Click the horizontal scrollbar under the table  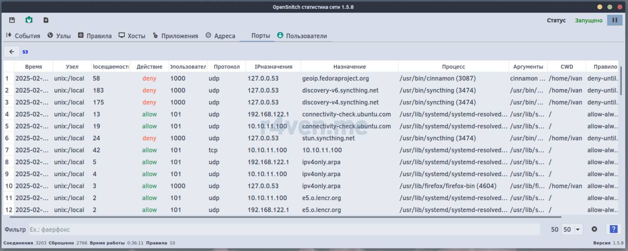285,217
